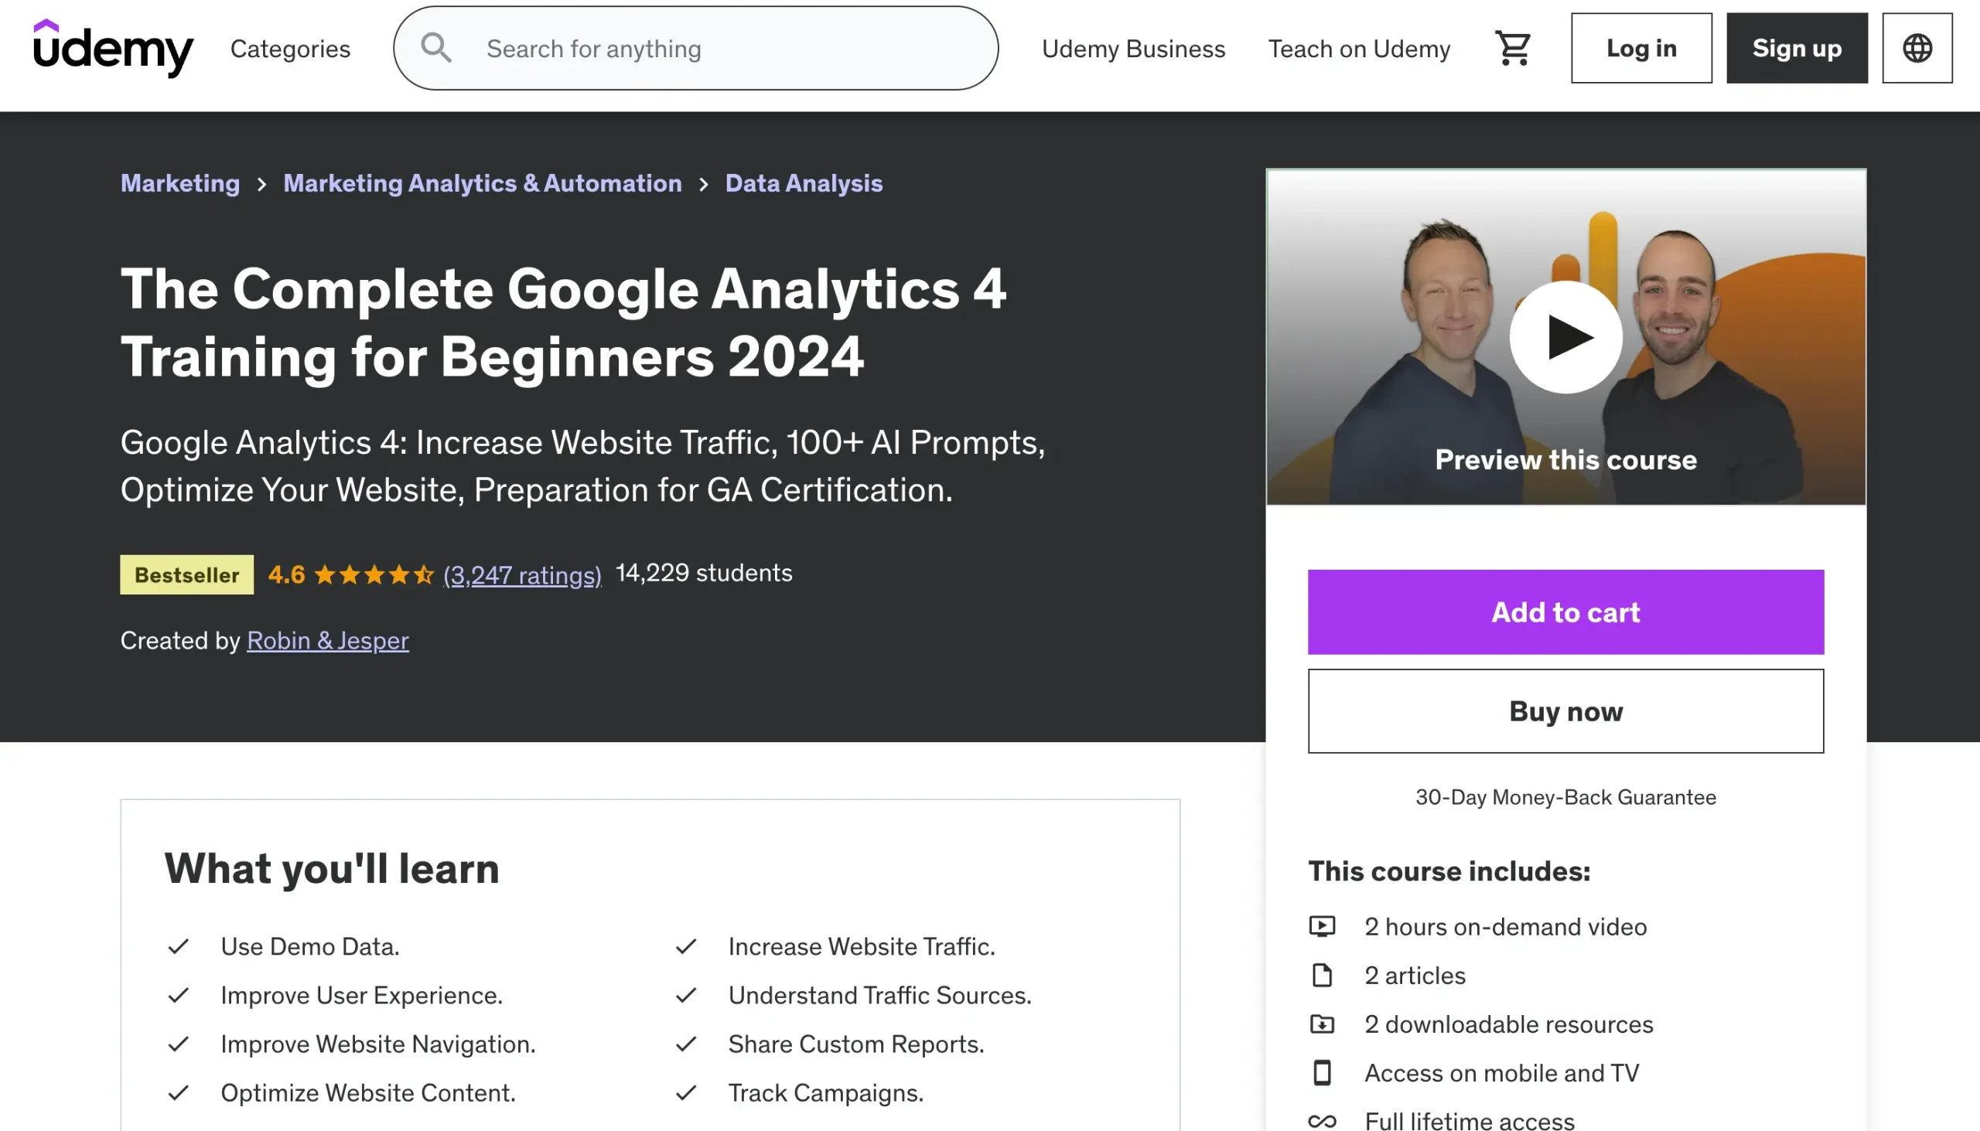Image resolution: width=1980 pixels, height=1131 pixels.
Task: Open the Data Analysis breadcrumb
Action: (804, 183)
